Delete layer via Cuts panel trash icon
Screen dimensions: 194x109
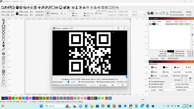pos(192,35)
